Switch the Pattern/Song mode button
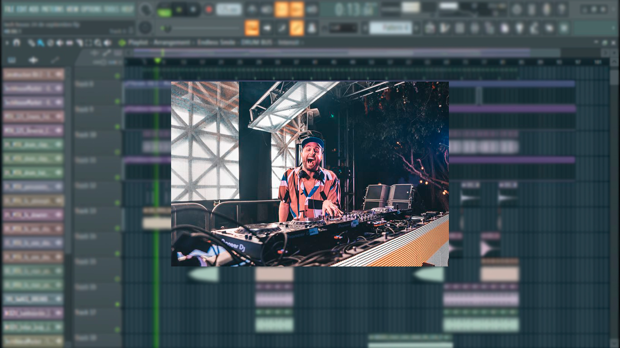Viewport: 620px width, 348px height. pyautogui.click(x=164, y=10)
